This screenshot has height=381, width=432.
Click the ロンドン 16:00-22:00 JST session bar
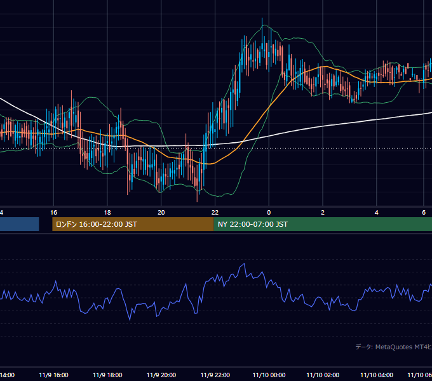pyautogui.click(x=133, y=224)
